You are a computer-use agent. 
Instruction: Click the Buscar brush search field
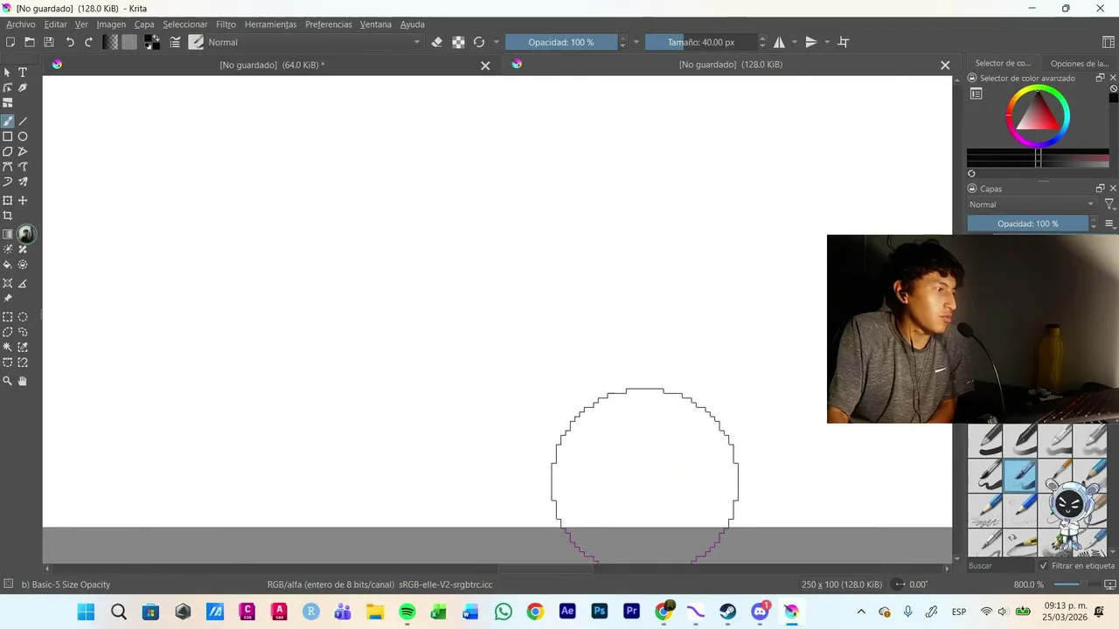(1001, 566)
